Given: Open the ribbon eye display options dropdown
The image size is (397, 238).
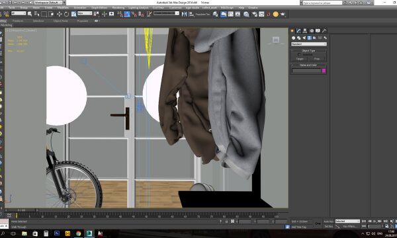Looking at the screenshot, I should click(x=97, y=21).
